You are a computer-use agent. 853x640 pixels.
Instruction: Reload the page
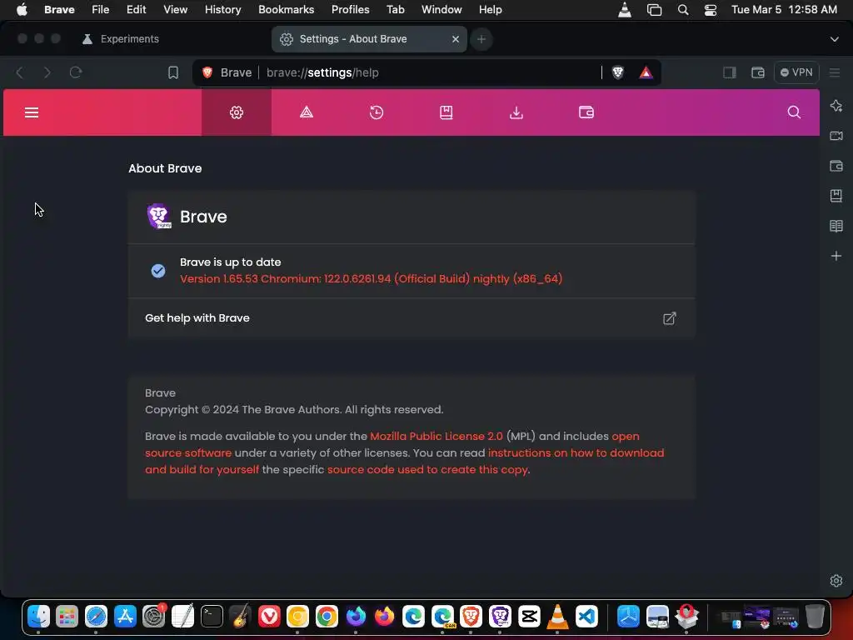pos(76,72)
